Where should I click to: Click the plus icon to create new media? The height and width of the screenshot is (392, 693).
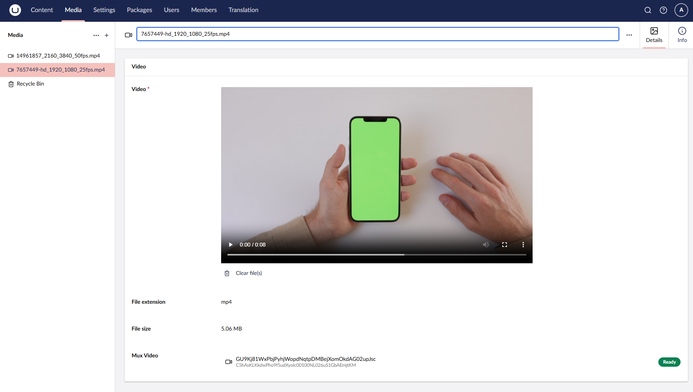pyautogui.click(x=107, y=35)
